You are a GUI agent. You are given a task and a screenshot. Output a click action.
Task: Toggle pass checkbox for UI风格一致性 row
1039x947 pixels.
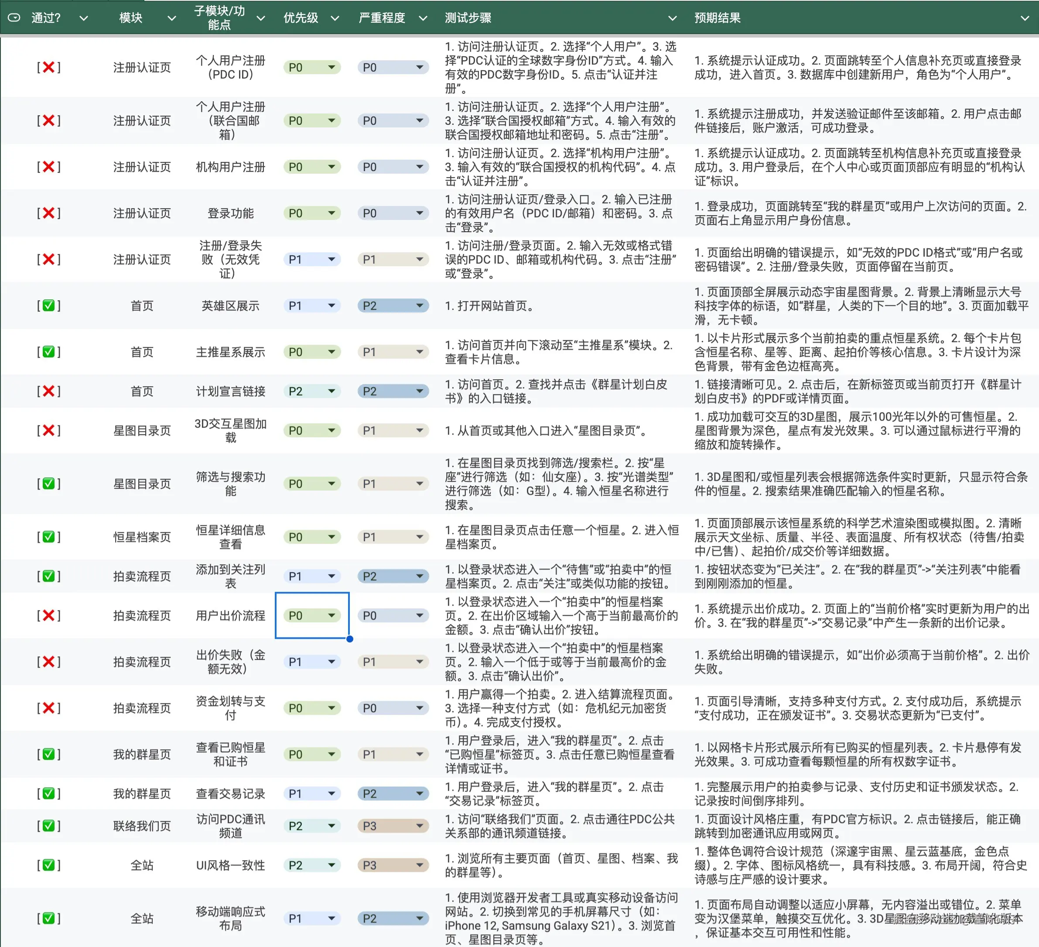click(48, 865)
